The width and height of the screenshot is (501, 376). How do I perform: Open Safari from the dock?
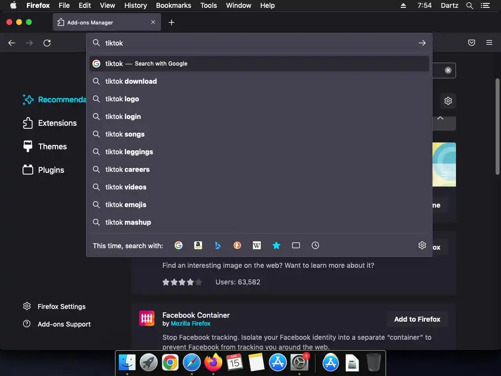click(x=192, y=363)
